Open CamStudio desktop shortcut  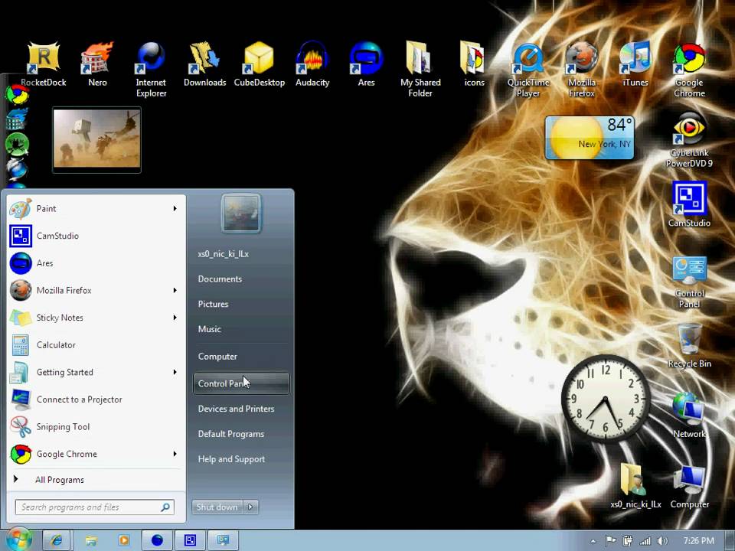point(689,205)
